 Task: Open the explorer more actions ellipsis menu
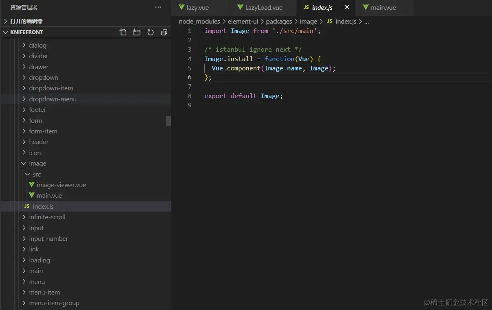158,7
